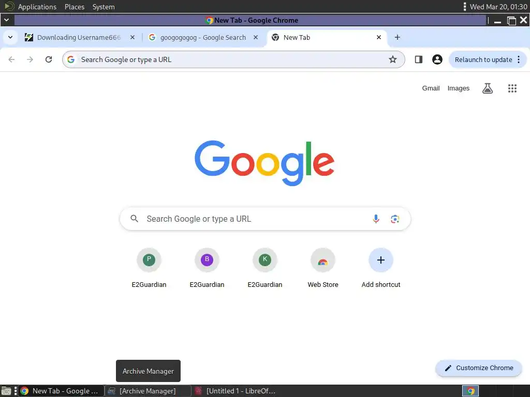The height and width of the screenshot is (397, 530).
Task: Click the date and time clock
Action: (x=498, y=7)
